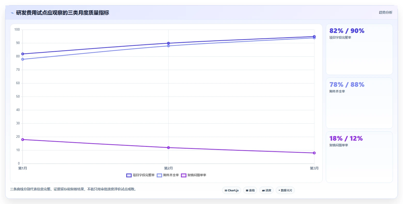The width and height of the screenshot is (403, 204).
Task: Click 项目字段完整率 data point at 第3月
Action: click(314, 37)
